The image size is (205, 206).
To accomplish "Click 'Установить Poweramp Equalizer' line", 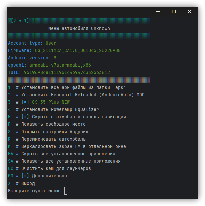I will click(60, 110).
